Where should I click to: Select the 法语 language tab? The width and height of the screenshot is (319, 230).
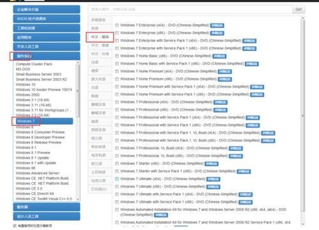[x=100, y=62]
